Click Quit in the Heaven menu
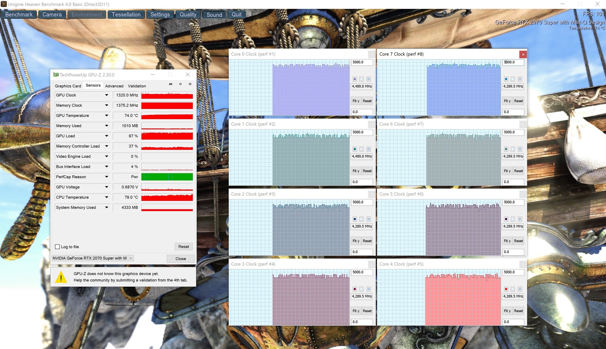Image resolution: width=606 pixels, height=349 pixels. (x=236, y=14)
